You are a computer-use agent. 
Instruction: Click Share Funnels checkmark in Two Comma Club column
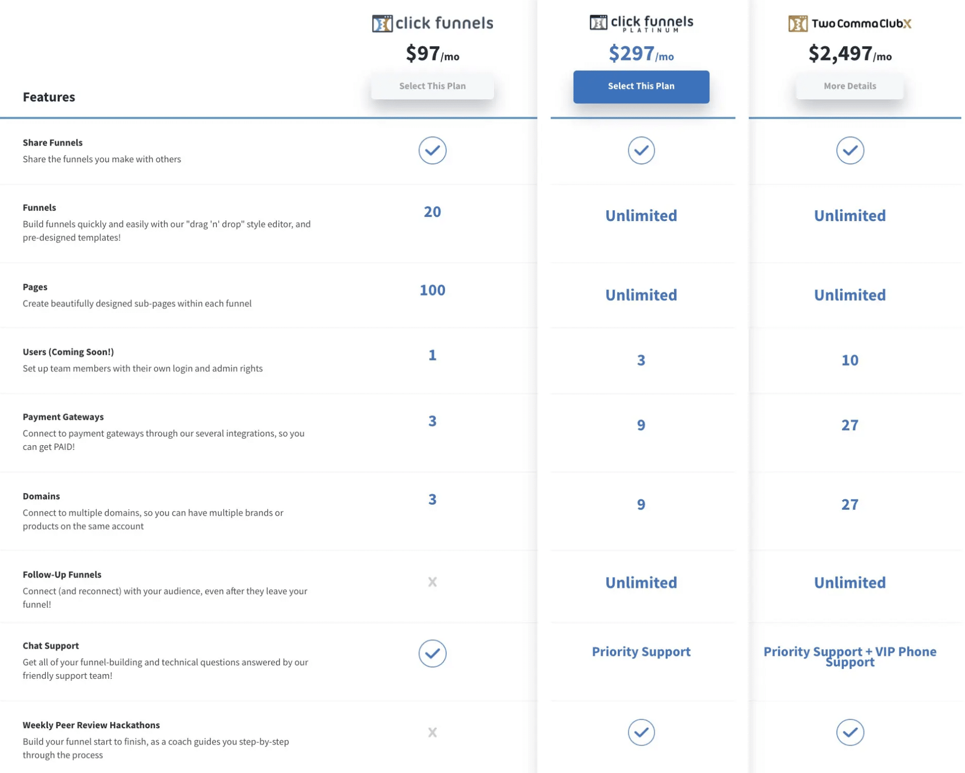click(x=850, y=150)
